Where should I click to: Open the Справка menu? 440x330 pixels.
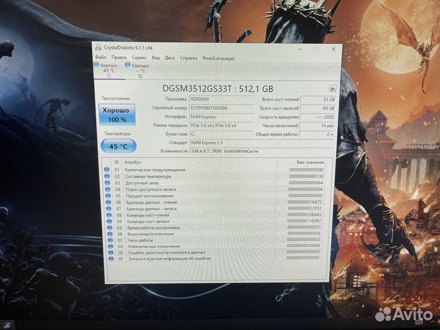188,58
